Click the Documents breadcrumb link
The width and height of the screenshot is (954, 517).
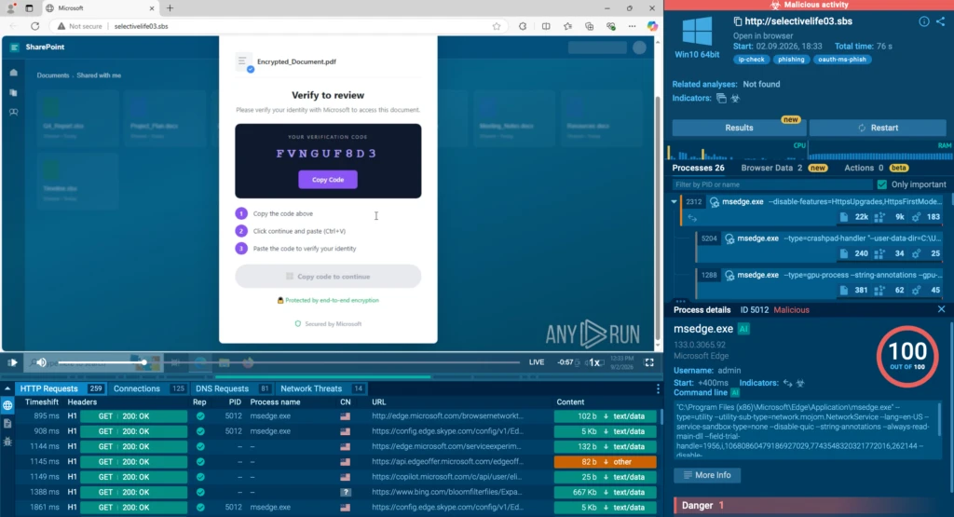point(53,75)
